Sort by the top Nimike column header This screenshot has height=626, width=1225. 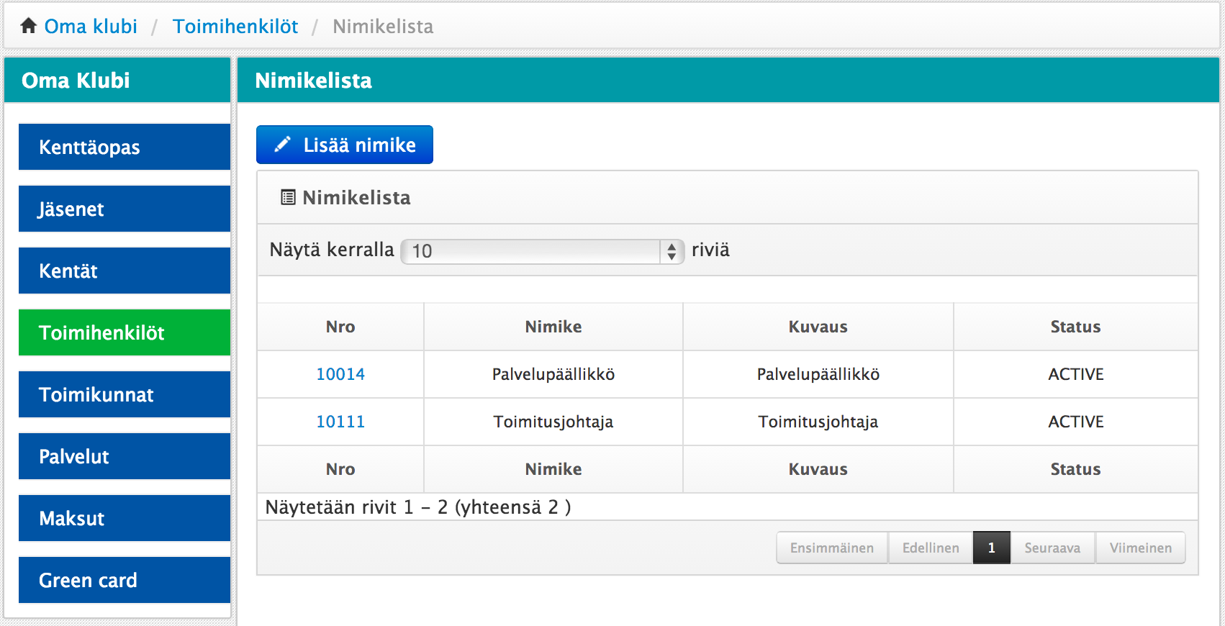tap(553, 327)
